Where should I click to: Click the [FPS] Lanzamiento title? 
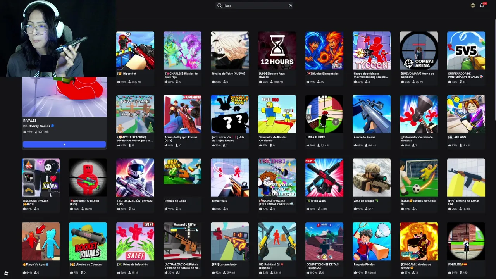(x=224, y=265)
